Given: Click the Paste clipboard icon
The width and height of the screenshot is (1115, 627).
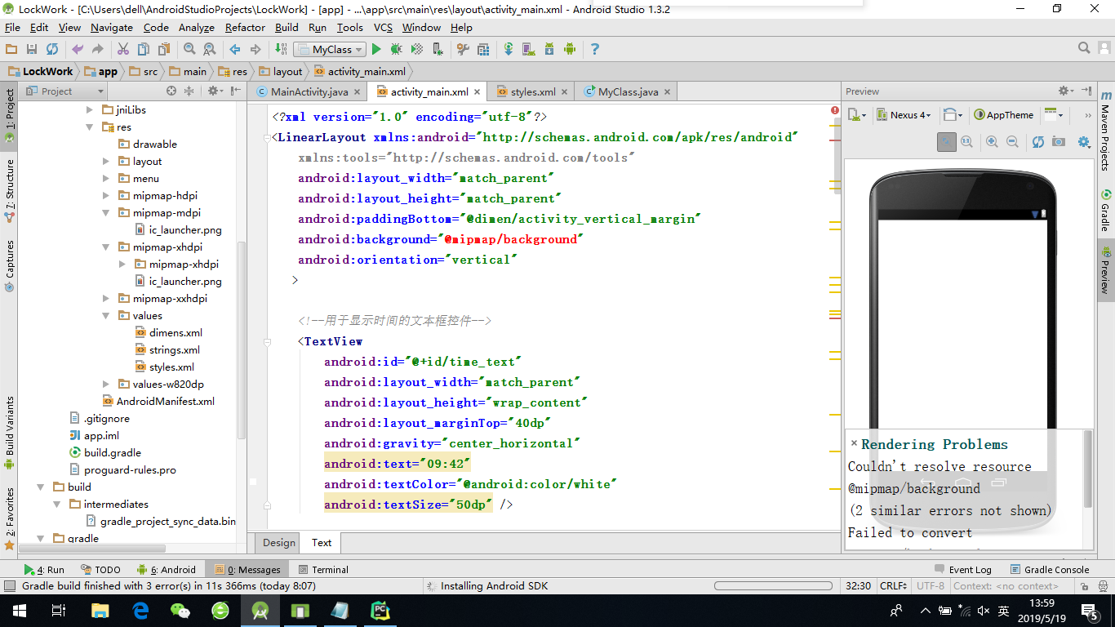Looking at the screenshot, I should (x=163, y=50).
